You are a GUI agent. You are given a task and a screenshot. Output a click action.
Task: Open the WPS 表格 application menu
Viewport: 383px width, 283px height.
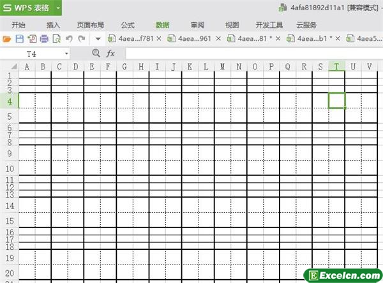point(27,8)
